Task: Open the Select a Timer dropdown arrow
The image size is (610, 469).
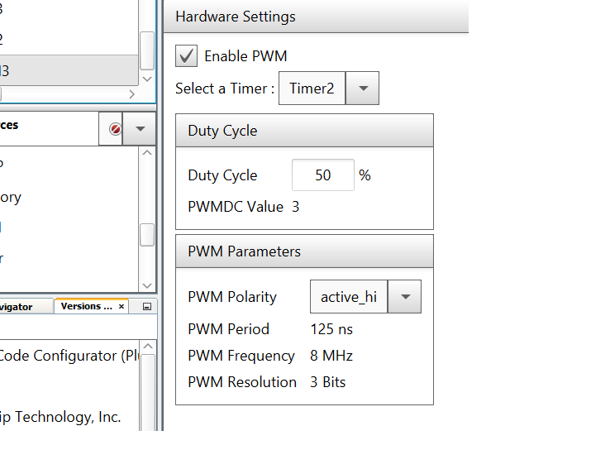Action: [x=362, y=89]
